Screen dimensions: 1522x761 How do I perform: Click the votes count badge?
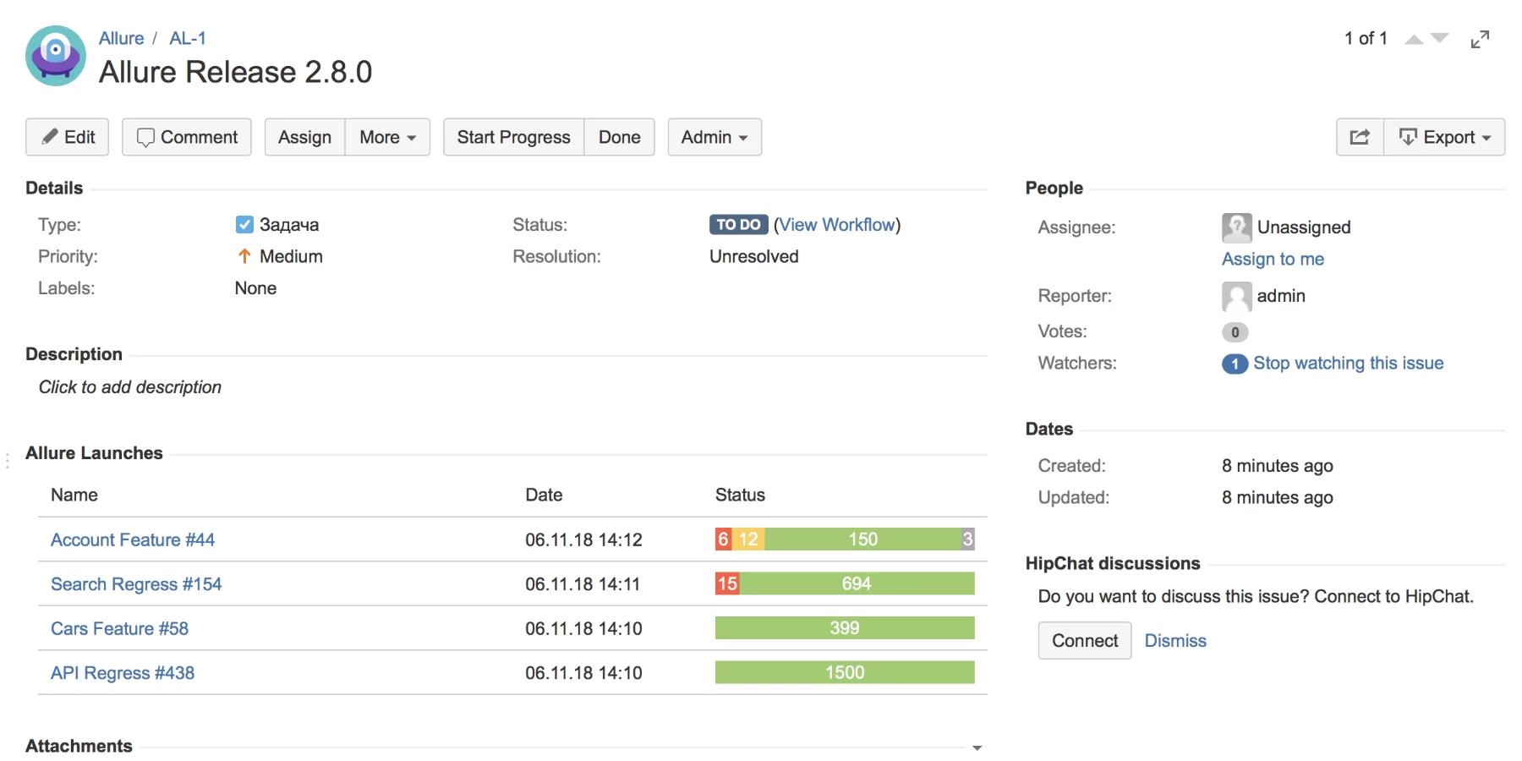[x=1235, y=332]
